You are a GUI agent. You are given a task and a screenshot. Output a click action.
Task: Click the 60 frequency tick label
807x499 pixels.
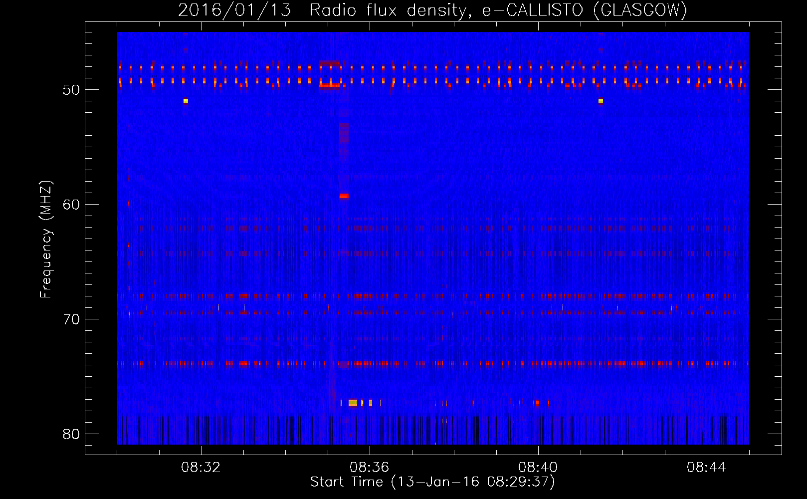[x=71, y=205]
